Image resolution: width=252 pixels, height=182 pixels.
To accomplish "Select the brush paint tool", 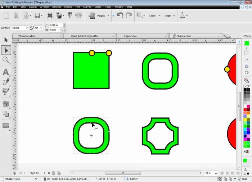I will 6,92.
